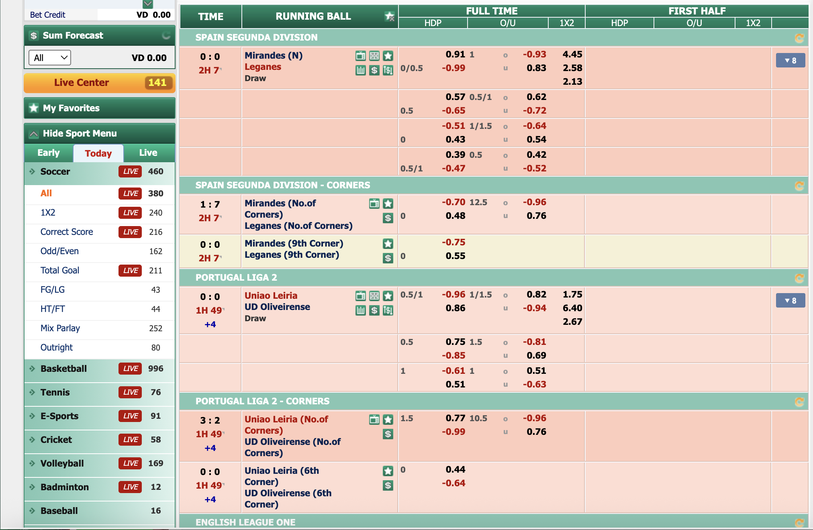Toggle favorites star in Running Ball header
This screenshot has width=813, height=530.
point(389,16)
